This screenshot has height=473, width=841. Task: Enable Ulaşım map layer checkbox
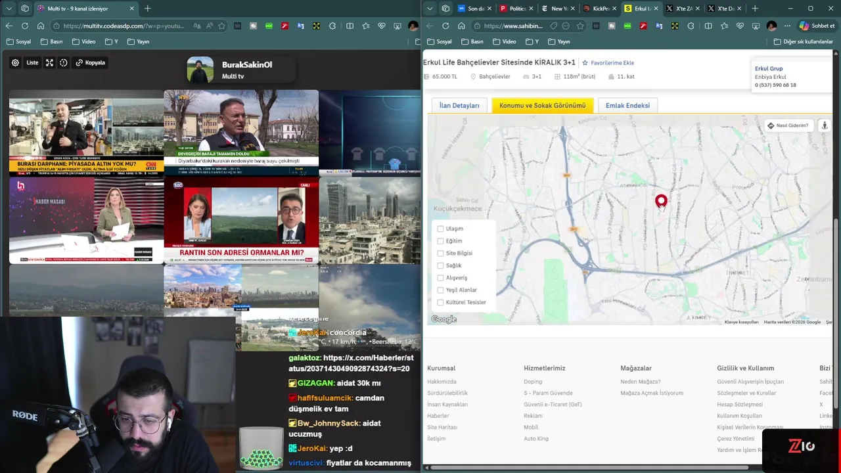[x=440, y=229]
